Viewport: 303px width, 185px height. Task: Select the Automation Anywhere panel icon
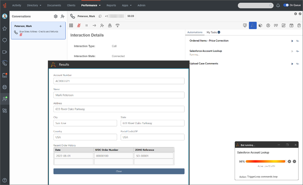pyautogui.click(x=253, y=25)
